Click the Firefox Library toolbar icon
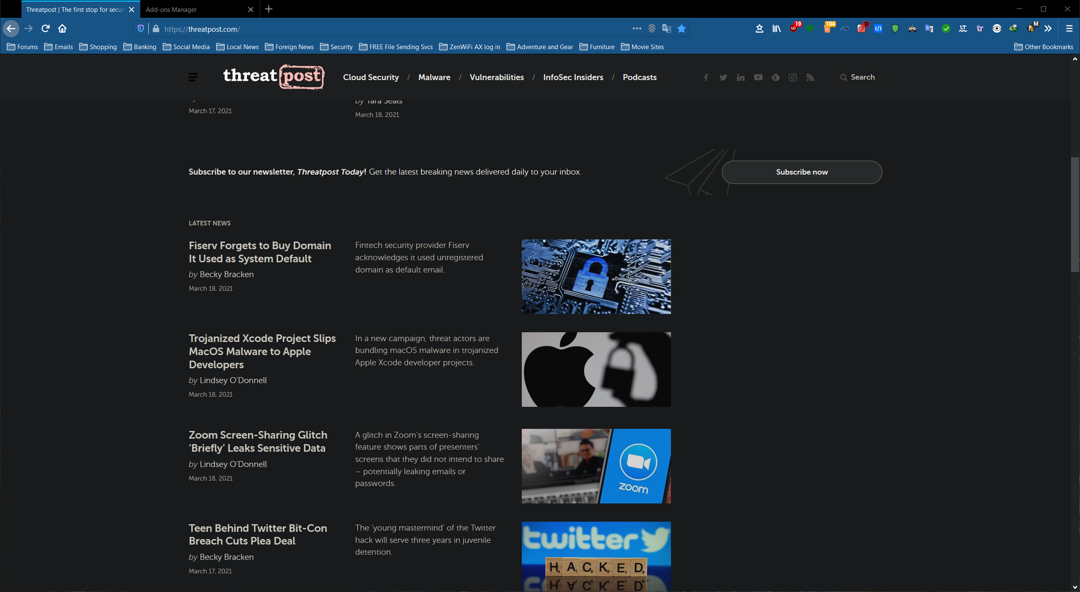Viewport: 1080px width, 592px height. click(x=776, y=29)
